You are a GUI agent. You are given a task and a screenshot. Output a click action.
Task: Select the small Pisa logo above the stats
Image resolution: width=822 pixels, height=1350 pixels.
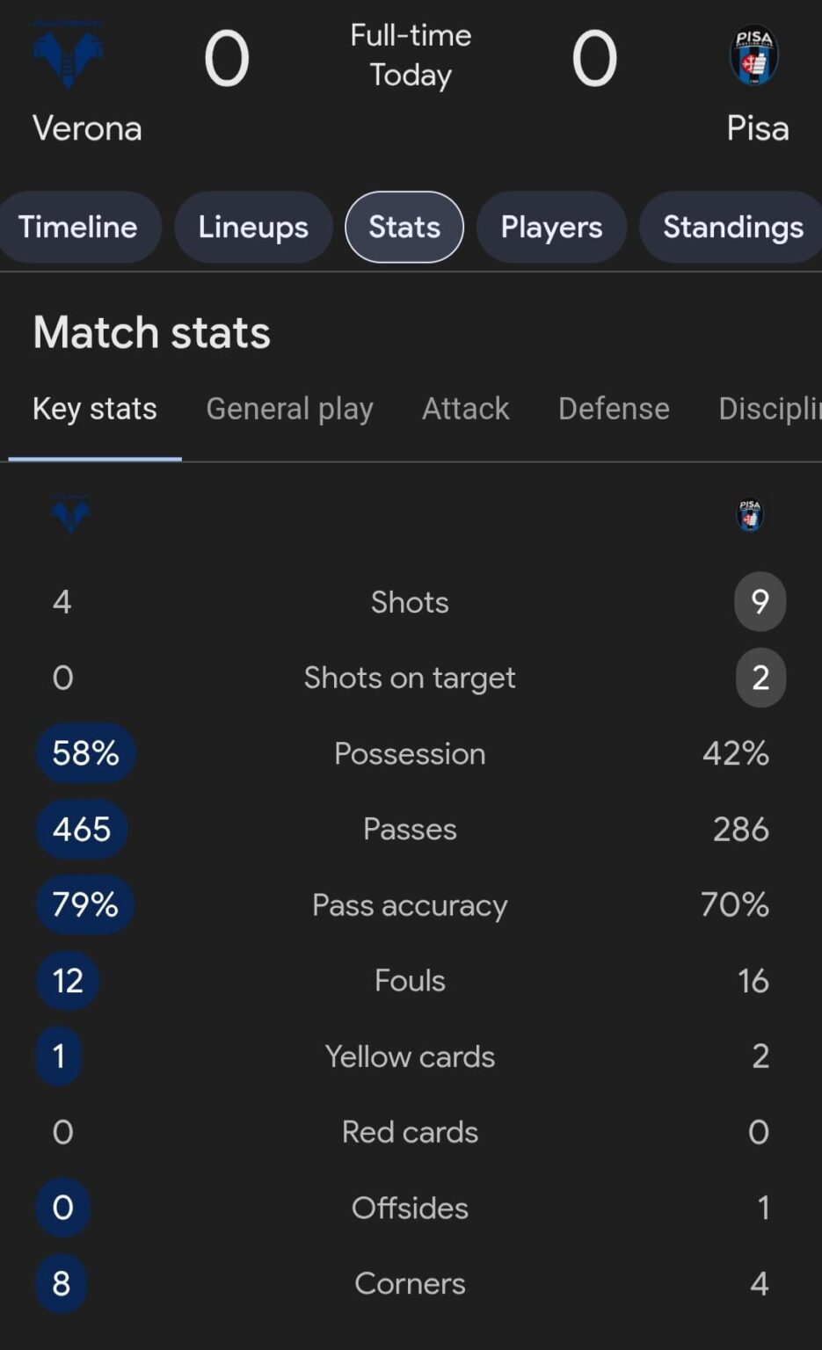(749, 515)
